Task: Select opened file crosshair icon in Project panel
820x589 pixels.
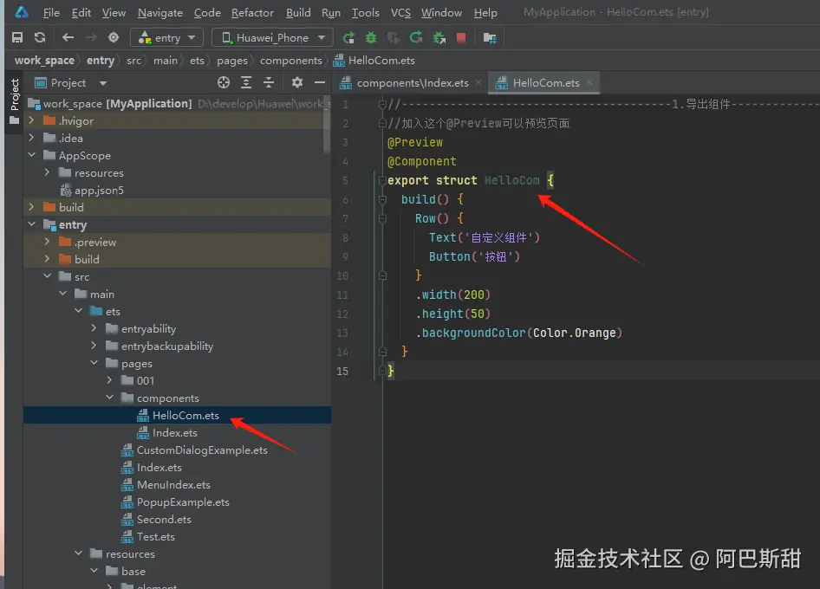Action: tap(224, 82)
